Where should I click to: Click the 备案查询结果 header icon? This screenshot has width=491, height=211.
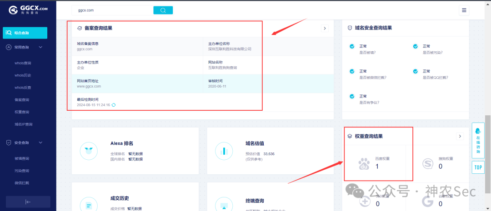pos(79,28)
